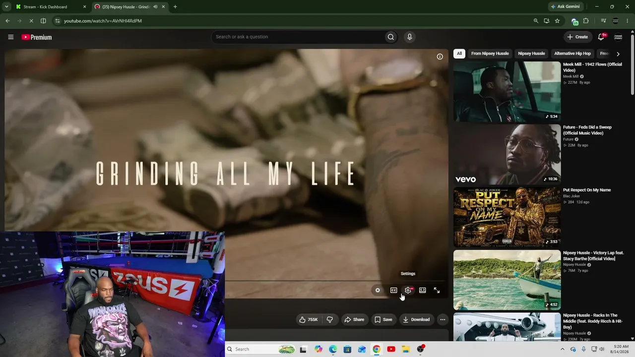
Task: Toggle closed captions on the video
Action: [393, 290]
